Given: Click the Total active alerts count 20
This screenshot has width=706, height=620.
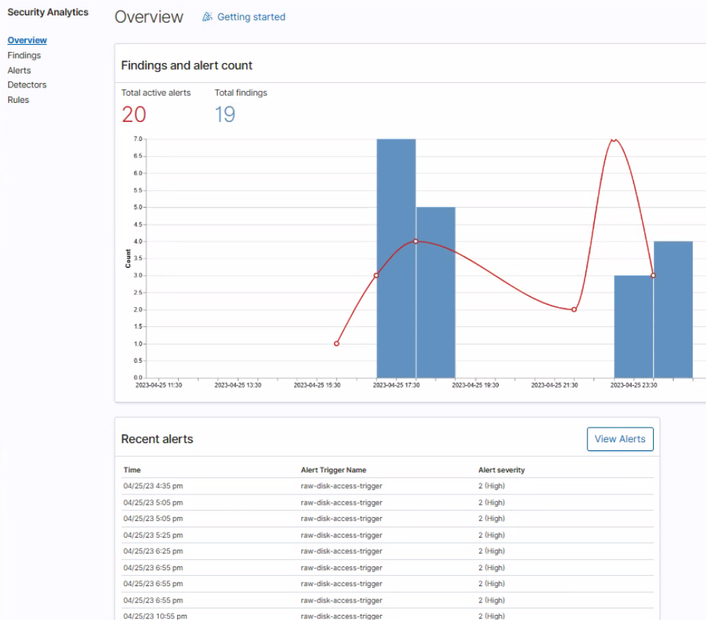Looking at the screenshot, I should [x=133, y=115].
